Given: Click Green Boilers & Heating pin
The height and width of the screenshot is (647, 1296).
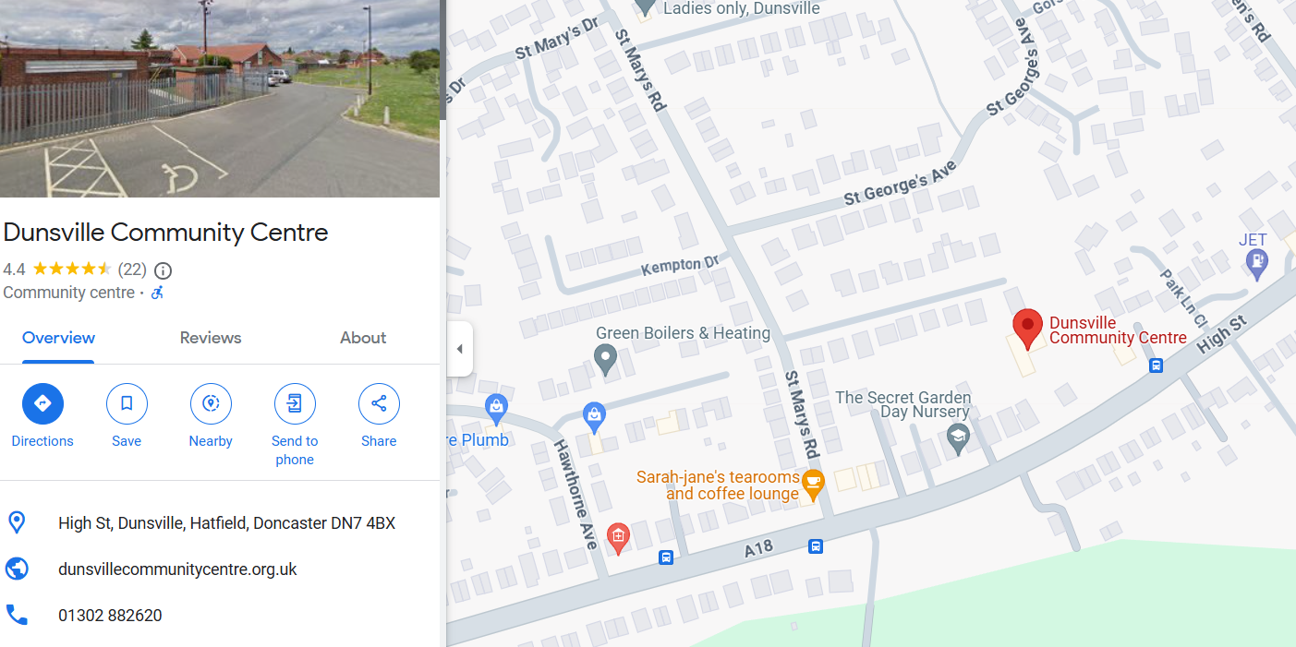Looking at the screenshot, I should coord(605,358).
